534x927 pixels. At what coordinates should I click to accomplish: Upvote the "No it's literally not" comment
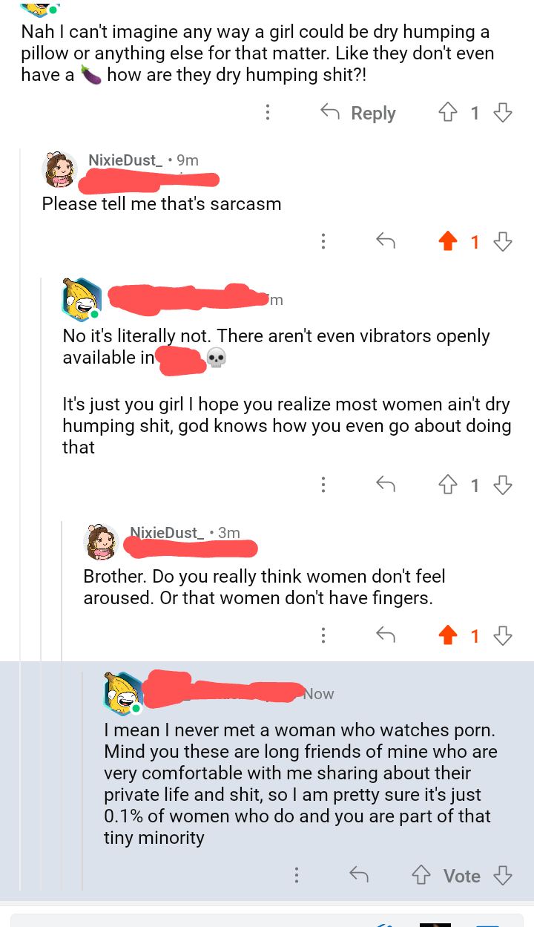[x=446, y=485]
